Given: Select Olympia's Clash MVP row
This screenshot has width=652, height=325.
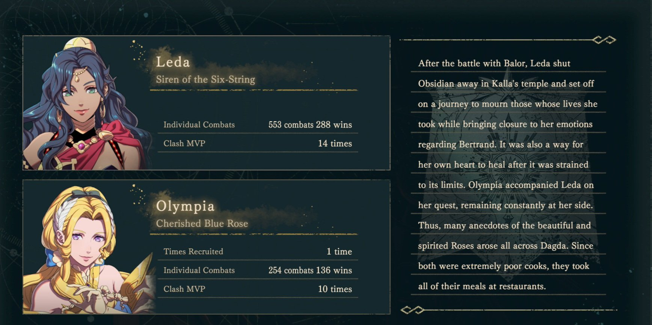Looking at the screenshot, I should coord(258,289).
